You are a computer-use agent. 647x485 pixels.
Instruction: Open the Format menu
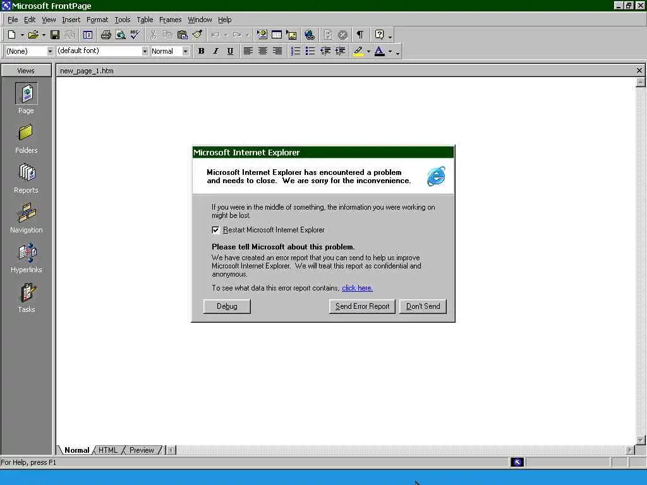click(97, 20)
